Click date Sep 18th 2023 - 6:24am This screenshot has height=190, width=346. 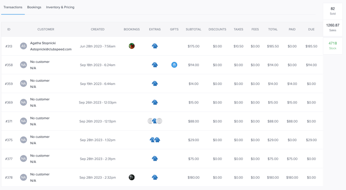pos(98,65)
